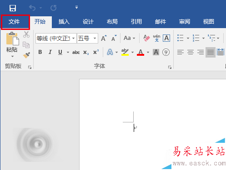
Task: Apply red font color
Action: point(141,52)
